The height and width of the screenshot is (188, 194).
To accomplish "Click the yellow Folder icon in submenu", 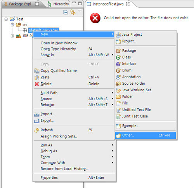I will [x=118, y=97].
